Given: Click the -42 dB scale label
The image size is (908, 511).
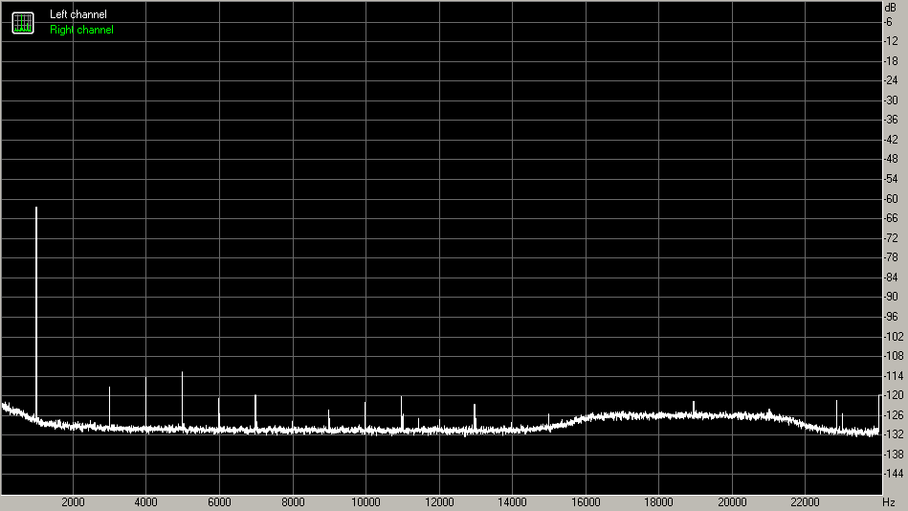Looking at the screenshot, I should coord(891,141).
